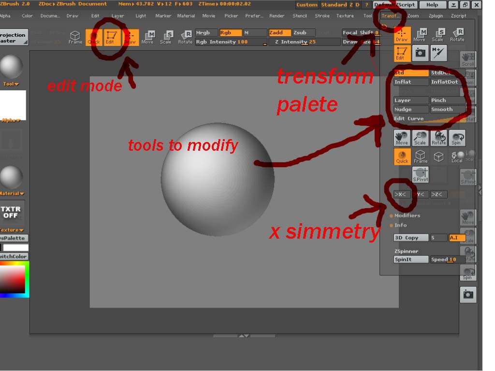Click the M+ marker icon in Transform palette
The image size is (495, 371).
(438, 53)
